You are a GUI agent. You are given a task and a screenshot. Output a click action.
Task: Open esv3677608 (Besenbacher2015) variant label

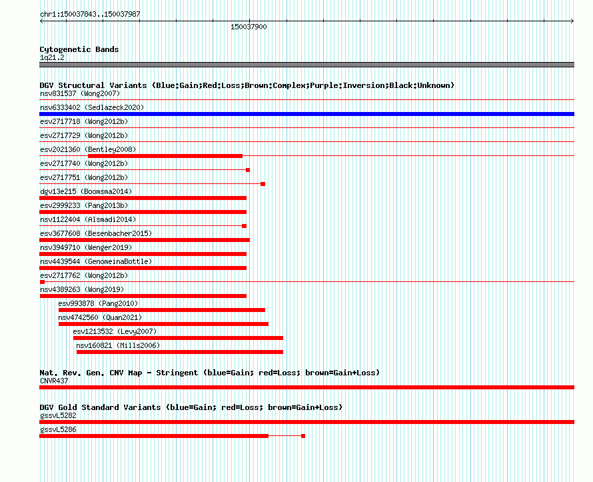click(x=96, y=233)
